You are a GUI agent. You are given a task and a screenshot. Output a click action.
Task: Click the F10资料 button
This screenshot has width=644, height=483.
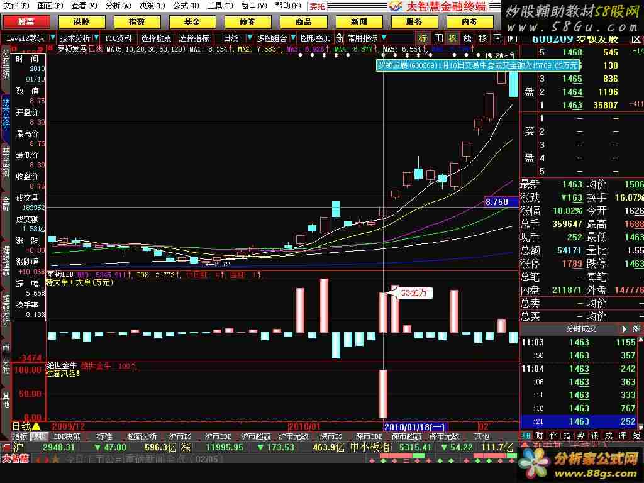pos(118,38)
